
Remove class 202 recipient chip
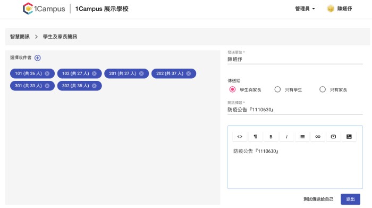coord(188,73)
